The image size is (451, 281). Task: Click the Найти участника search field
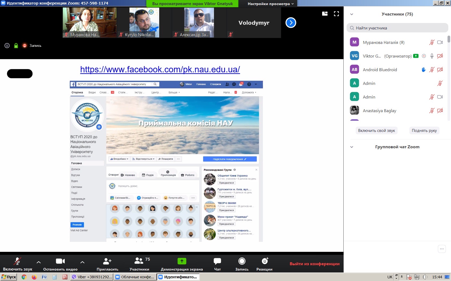pos(397,28)
